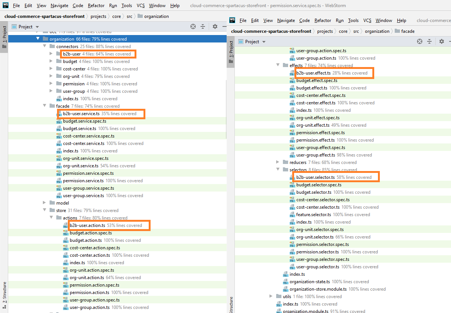This screenshot has height=313, width=451.
Task: Click the TS icon of org-unit.effect.spec.ts
Action: 292,118
